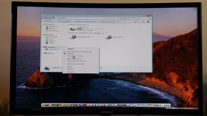Collapse the Favorites tree arrow
This screenshot has height=116, width=207.
click(x=44, y=24)
